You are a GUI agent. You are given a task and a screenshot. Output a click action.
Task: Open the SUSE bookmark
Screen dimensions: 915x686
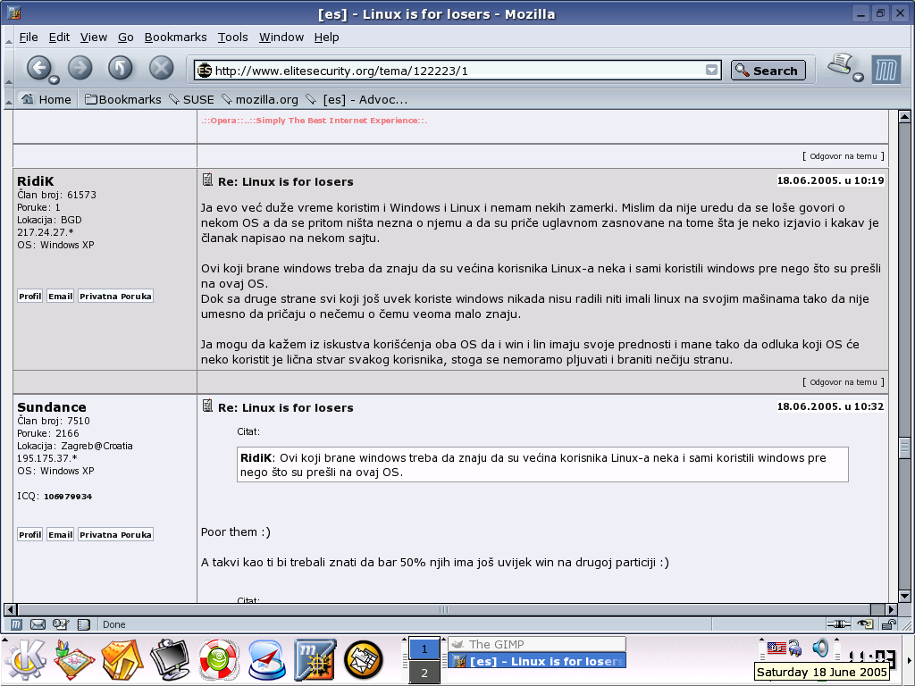point(191,100)
